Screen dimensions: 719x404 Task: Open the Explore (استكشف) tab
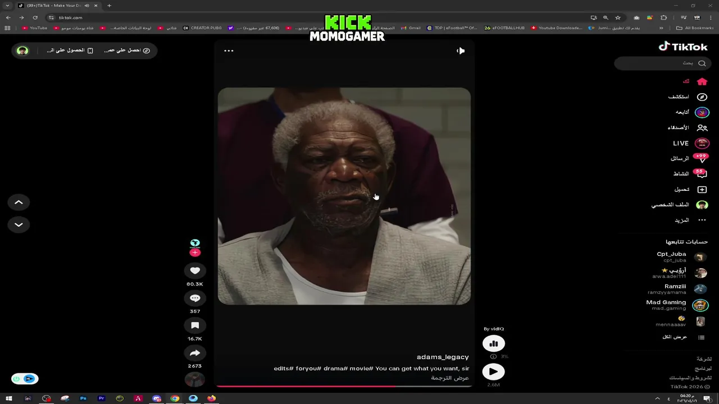tap(688, 97)
